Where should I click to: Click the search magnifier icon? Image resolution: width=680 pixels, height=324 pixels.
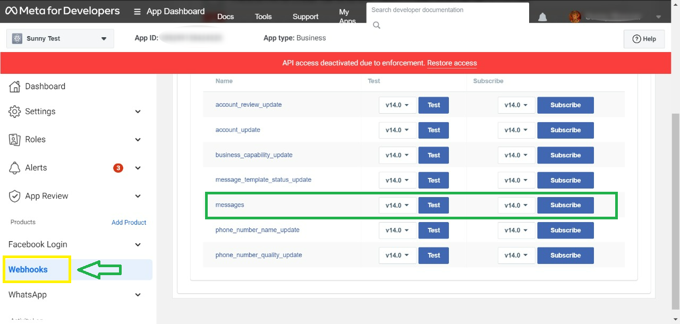(377, 25)
